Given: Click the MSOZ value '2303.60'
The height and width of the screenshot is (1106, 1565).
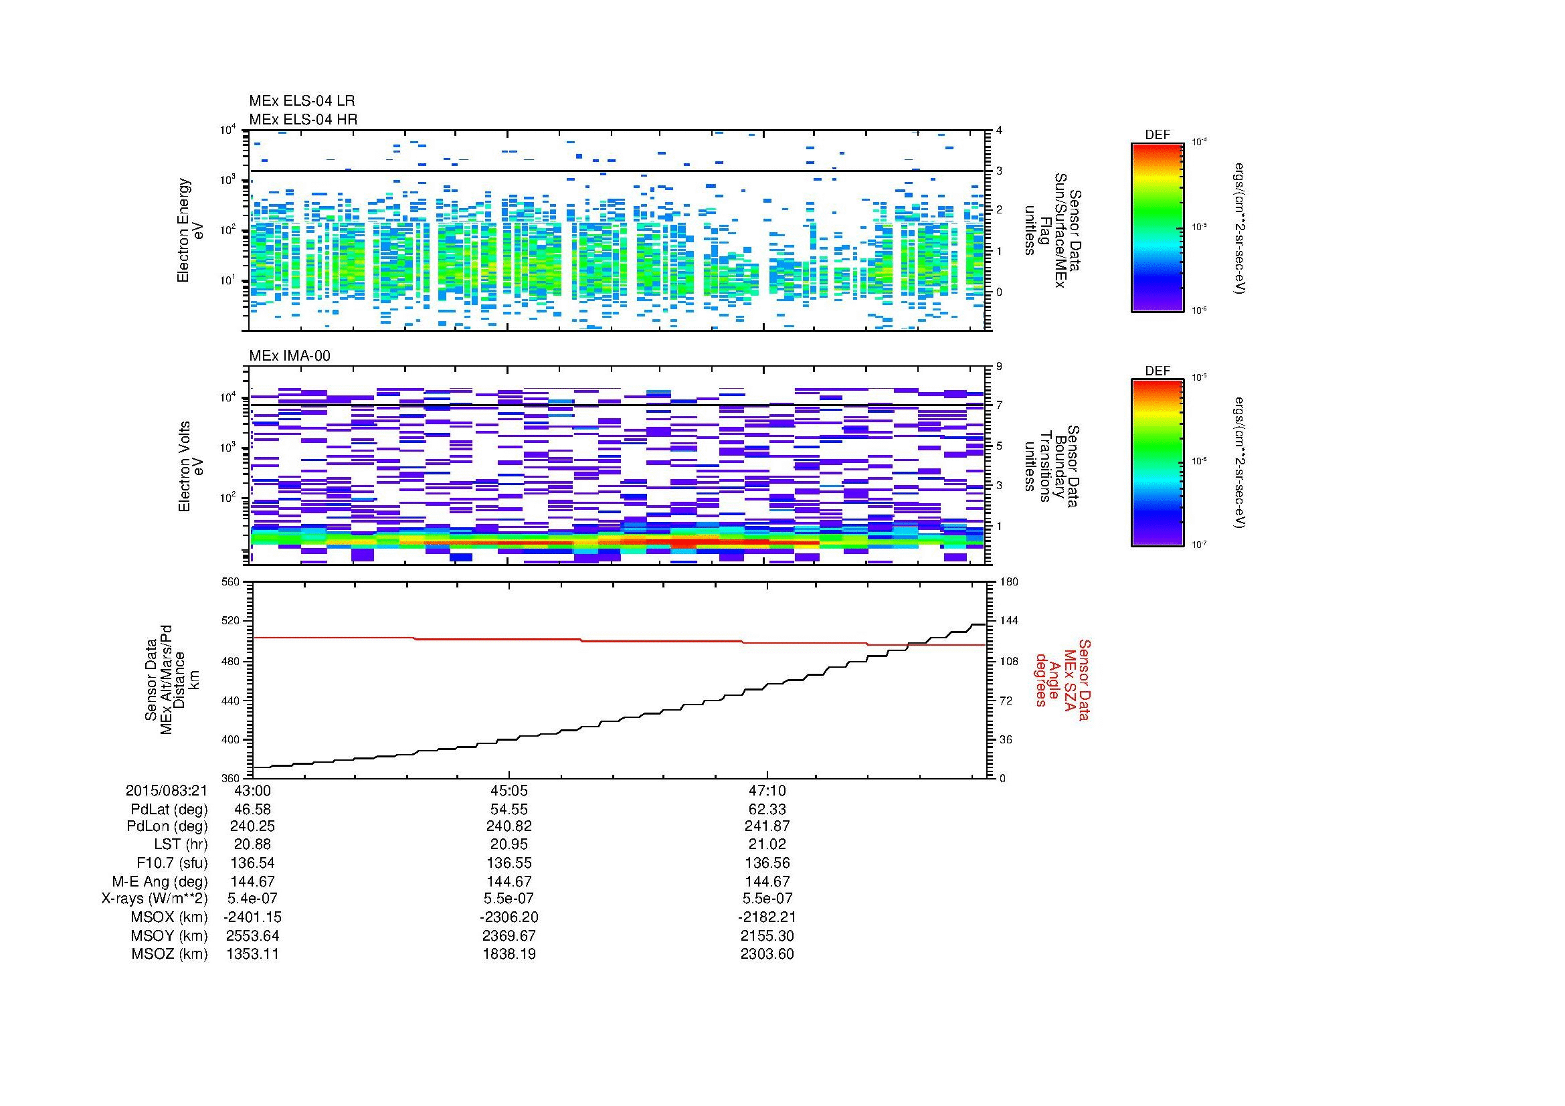Looking at the screenshot, I should point(767,954).
